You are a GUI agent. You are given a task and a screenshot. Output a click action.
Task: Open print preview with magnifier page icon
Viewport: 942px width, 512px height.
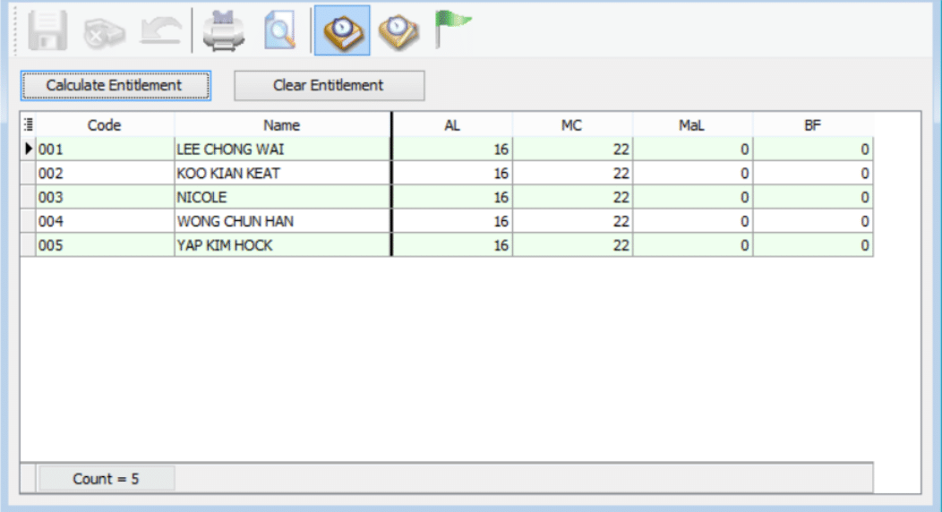[x=281, y=31]
